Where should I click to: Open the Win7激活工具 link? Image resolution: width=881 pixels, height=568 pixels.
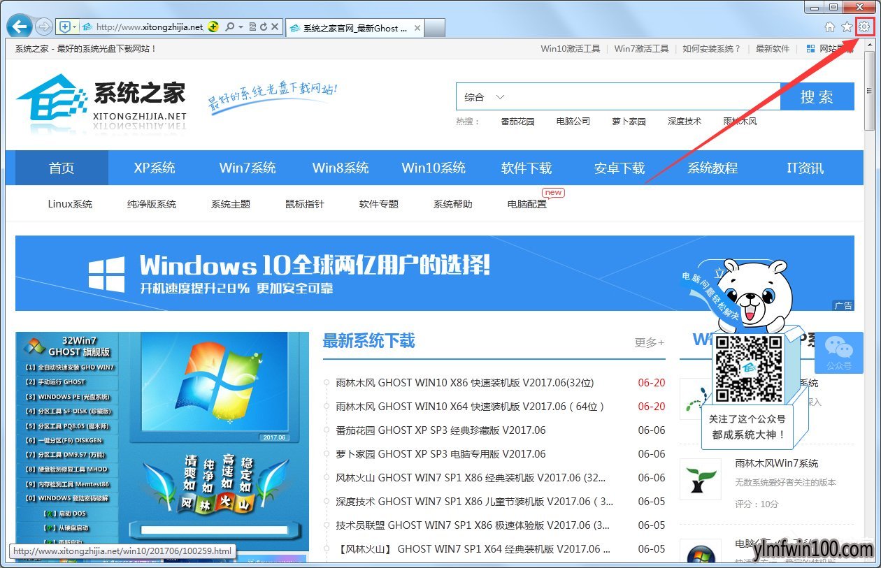coord(641,48)
